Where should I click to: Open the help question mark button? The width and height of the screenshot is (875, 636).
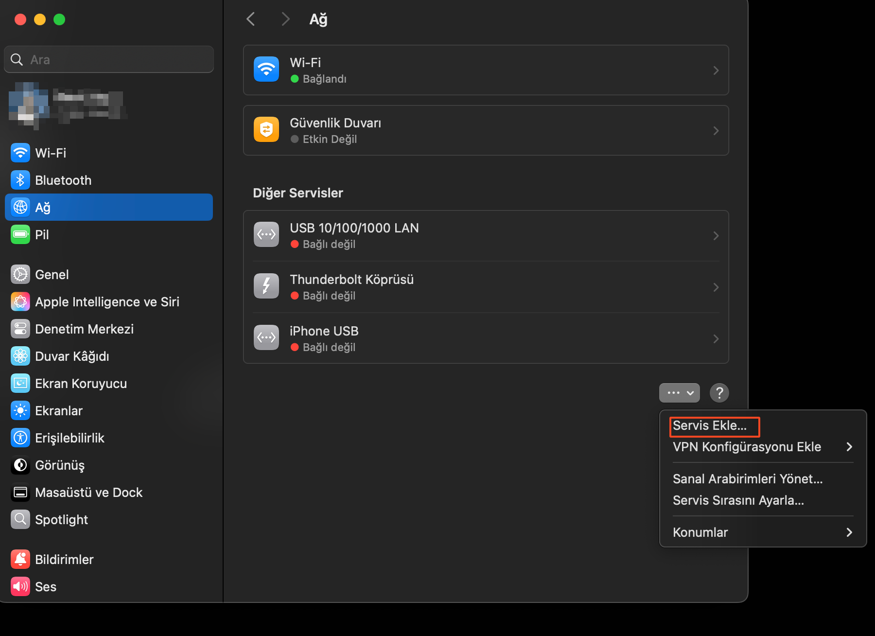(x=719, y=392)
